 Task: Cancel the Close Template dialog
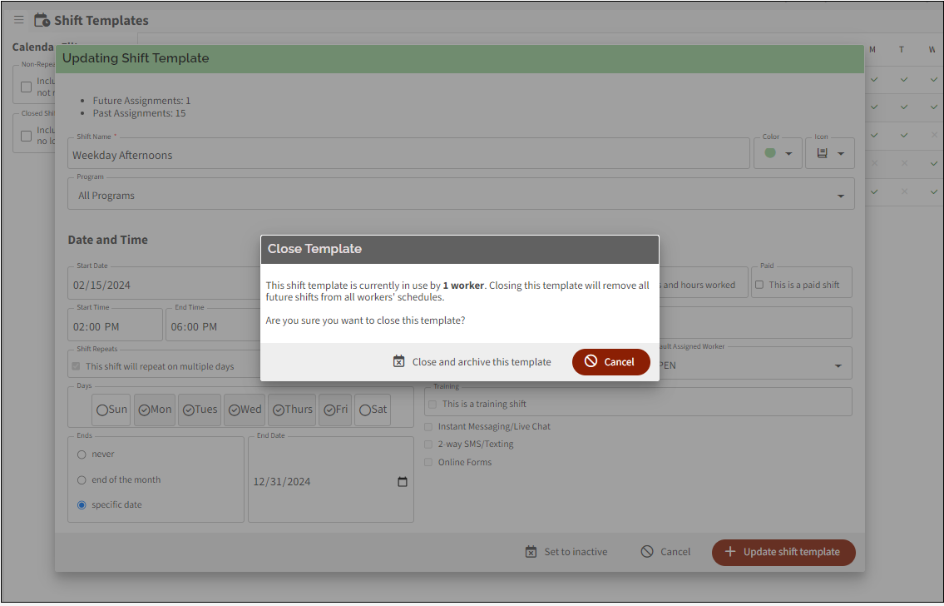[x=610, y=362]
